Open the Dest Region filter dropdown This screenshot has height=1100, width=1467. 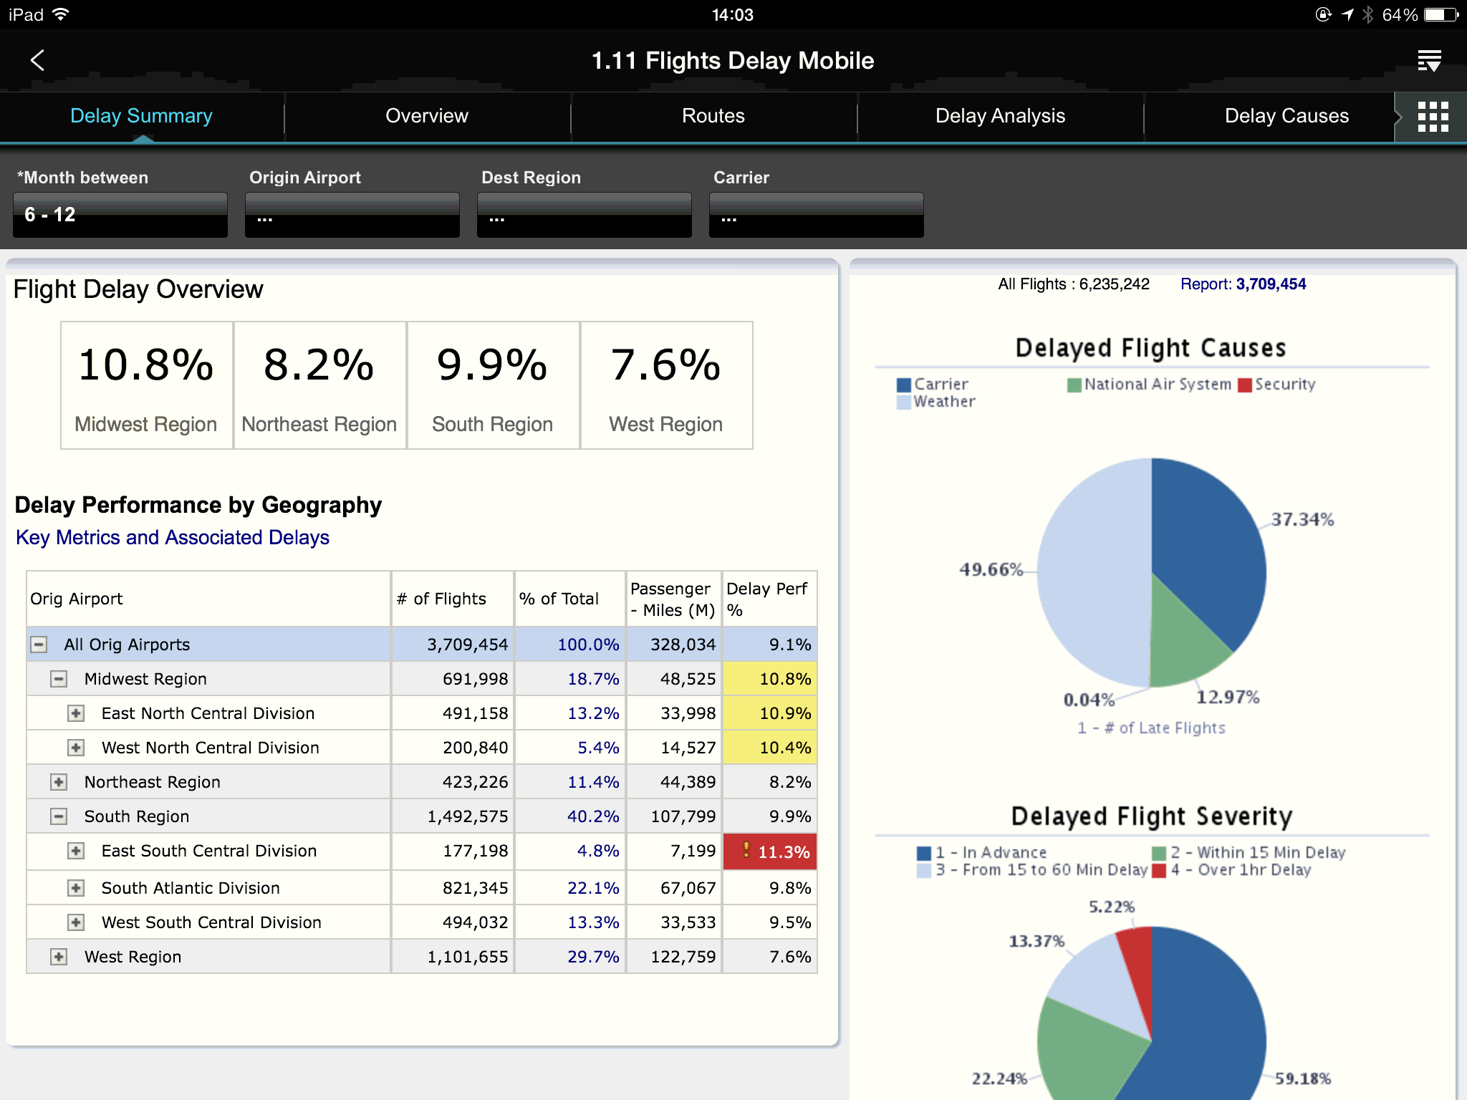[584, 215]
